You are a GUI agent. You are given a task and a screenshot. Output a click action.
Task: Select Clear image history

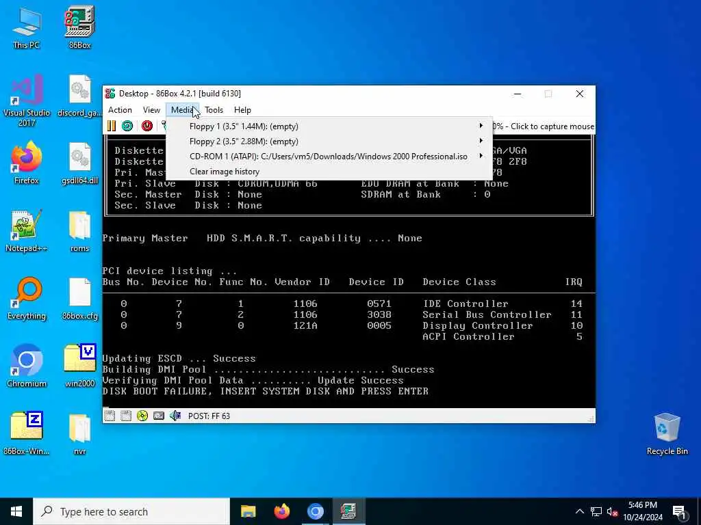tap(329, 172)
